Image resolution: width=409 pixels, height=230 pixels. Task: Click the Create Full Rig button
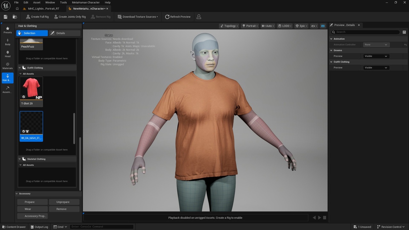[37, 17]
